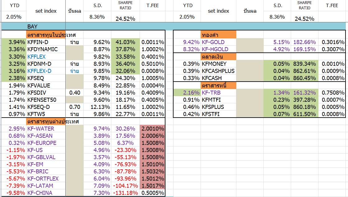Screen dimensions: 348x197
Task: Select the KFENSET50 cell
Action: (46, 100)
